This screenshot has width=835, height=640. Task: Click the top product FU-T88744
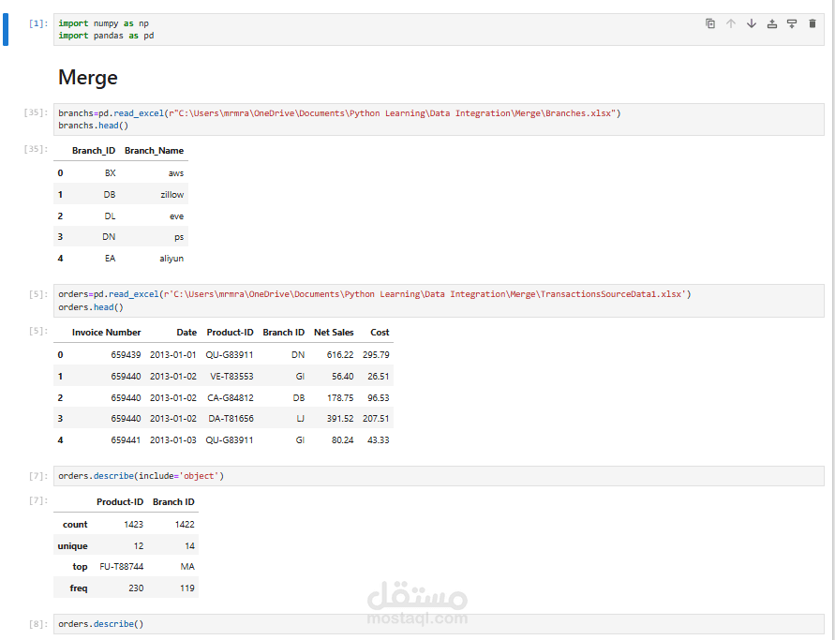click(x=122, y=567)
